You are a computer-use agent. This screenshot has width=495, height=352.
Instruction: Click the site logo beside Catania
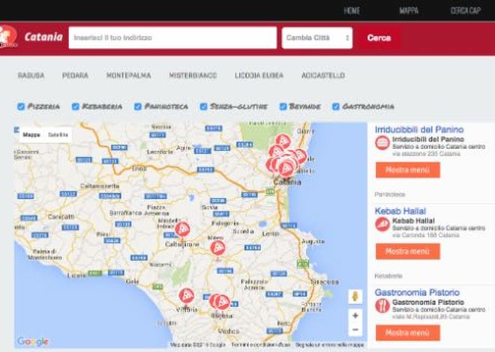(8, 36)
